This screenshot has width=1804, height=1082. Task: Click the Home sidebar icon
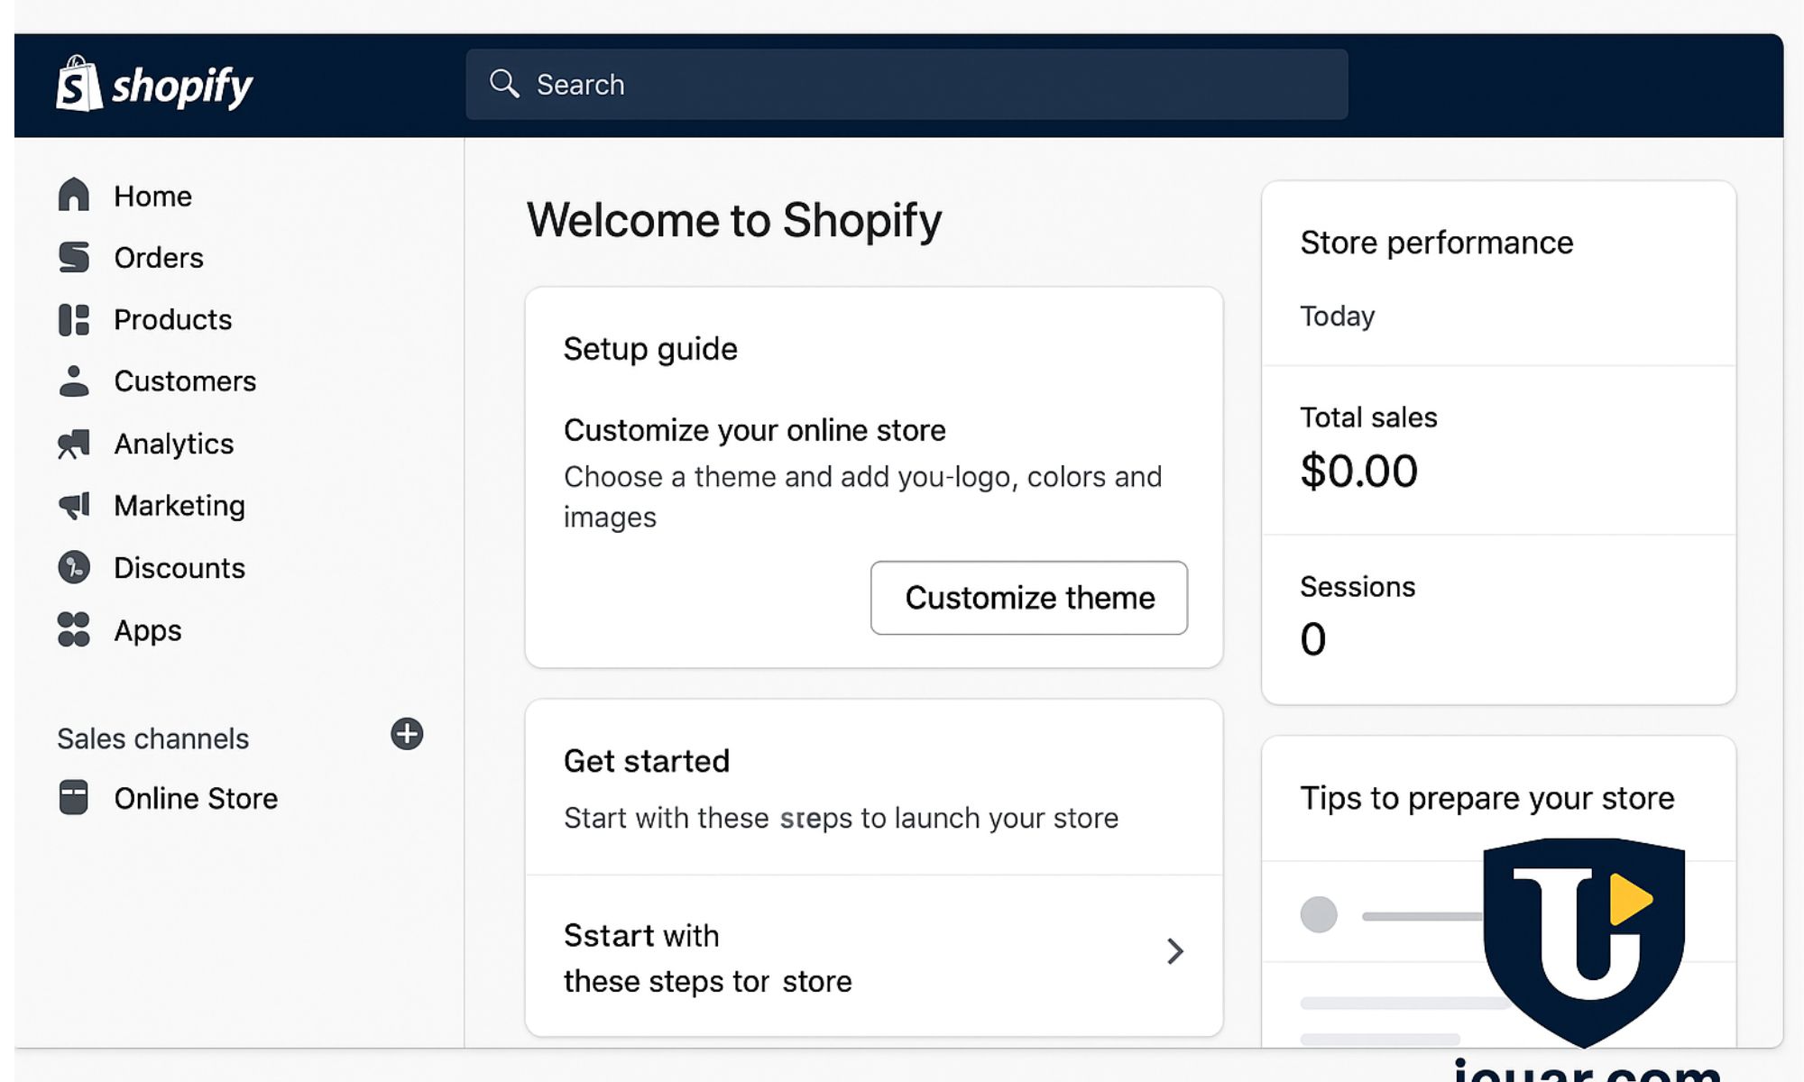click(74, 195)
